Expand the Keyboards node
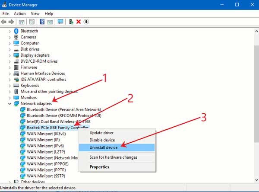 point(9,86)
